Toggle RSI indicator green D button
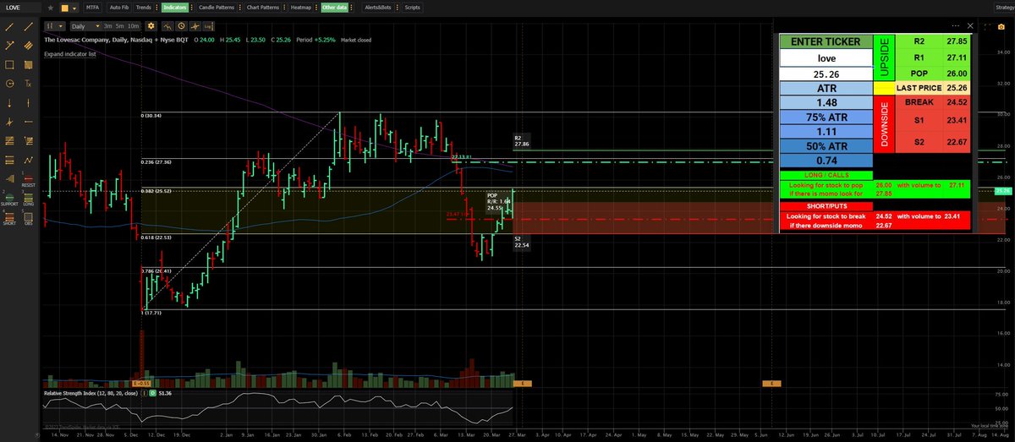1015x442 pixels. pos(152,393)
